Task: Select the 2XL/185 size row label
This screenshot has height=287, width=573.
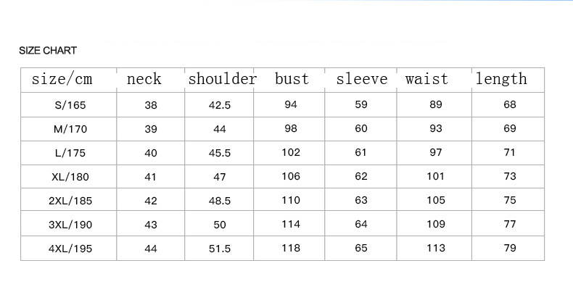Action: pos(70,201)
